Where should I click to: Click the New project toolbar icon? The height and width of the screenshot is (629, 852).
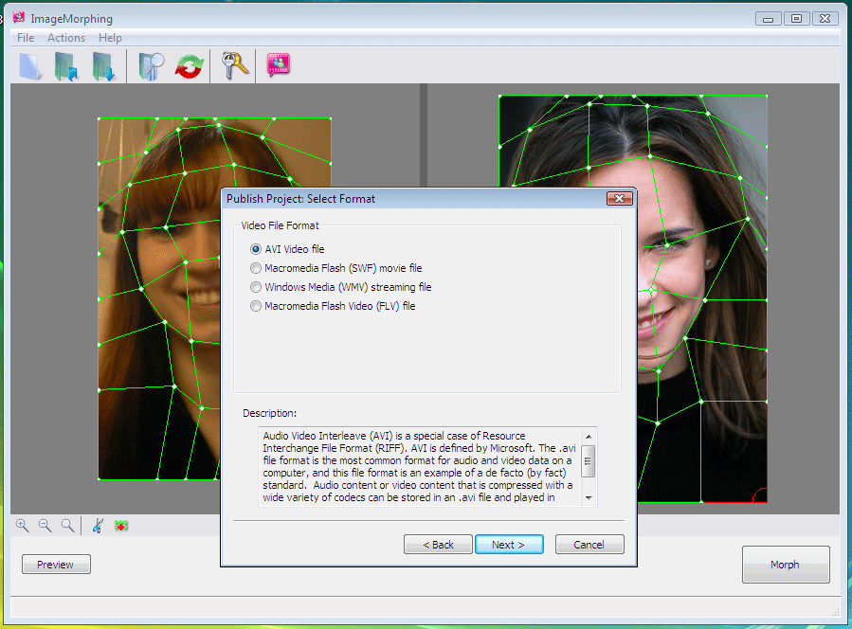[x=31, y=66]
